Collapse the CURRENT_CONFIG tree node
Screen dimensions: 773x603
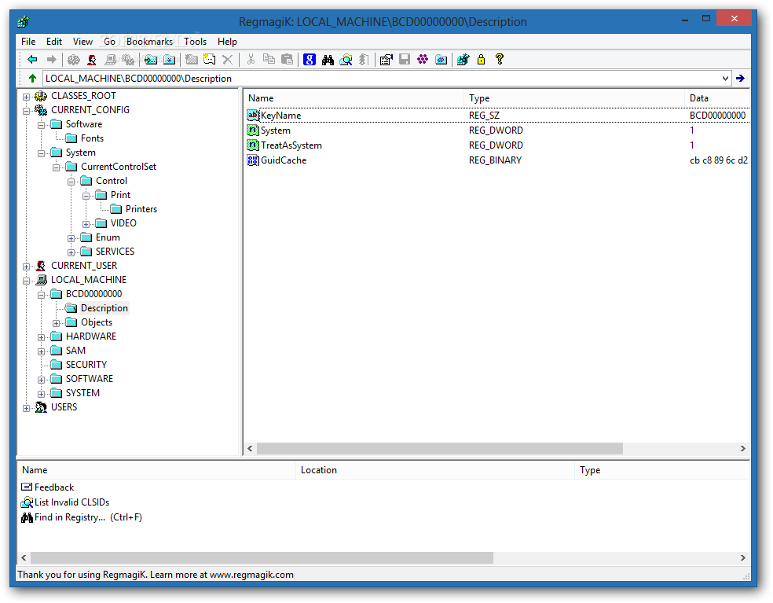coord(26,111)
